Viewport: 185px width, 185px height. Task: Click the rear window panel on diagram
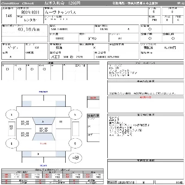[x=43, y=137]
